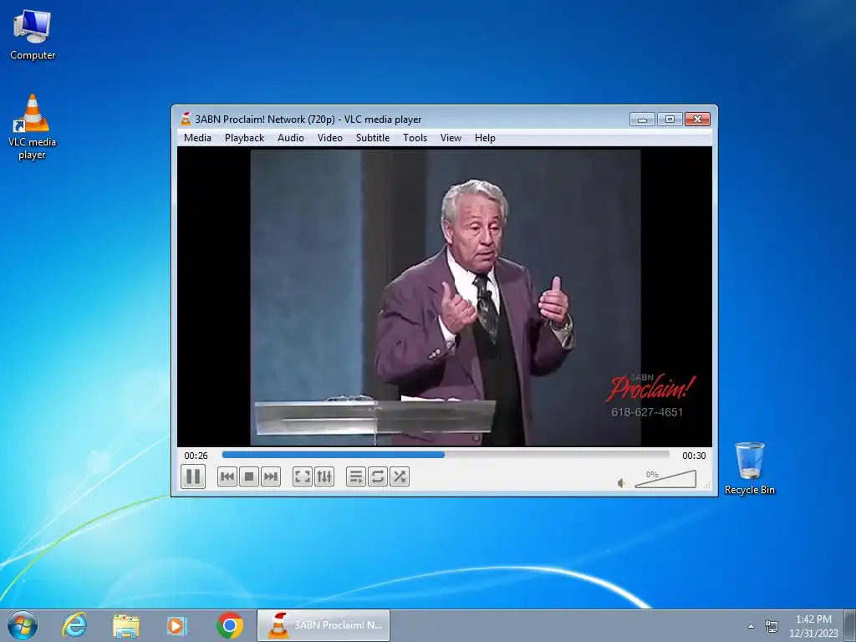Open the Subtitle menu
Image resolution: width=856 pixels, height=642 pixels.
click(x=373, y=138)
